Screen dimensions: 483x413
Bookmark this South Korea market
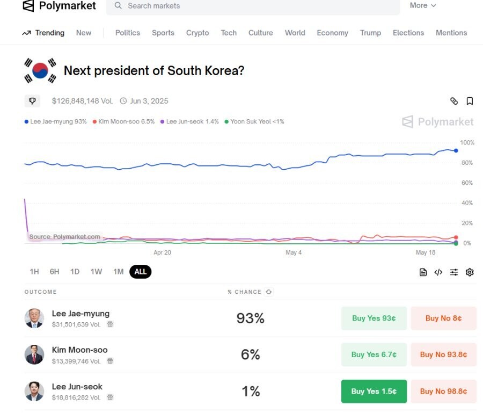(470, 101)
